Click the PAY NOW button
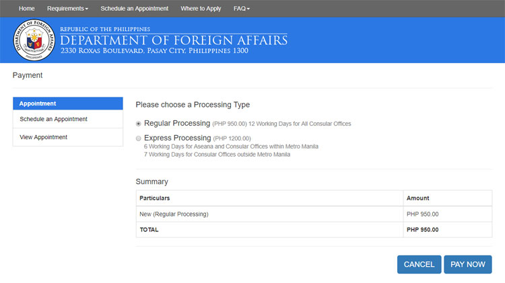 pyautogui.click(x=468, y=264)
